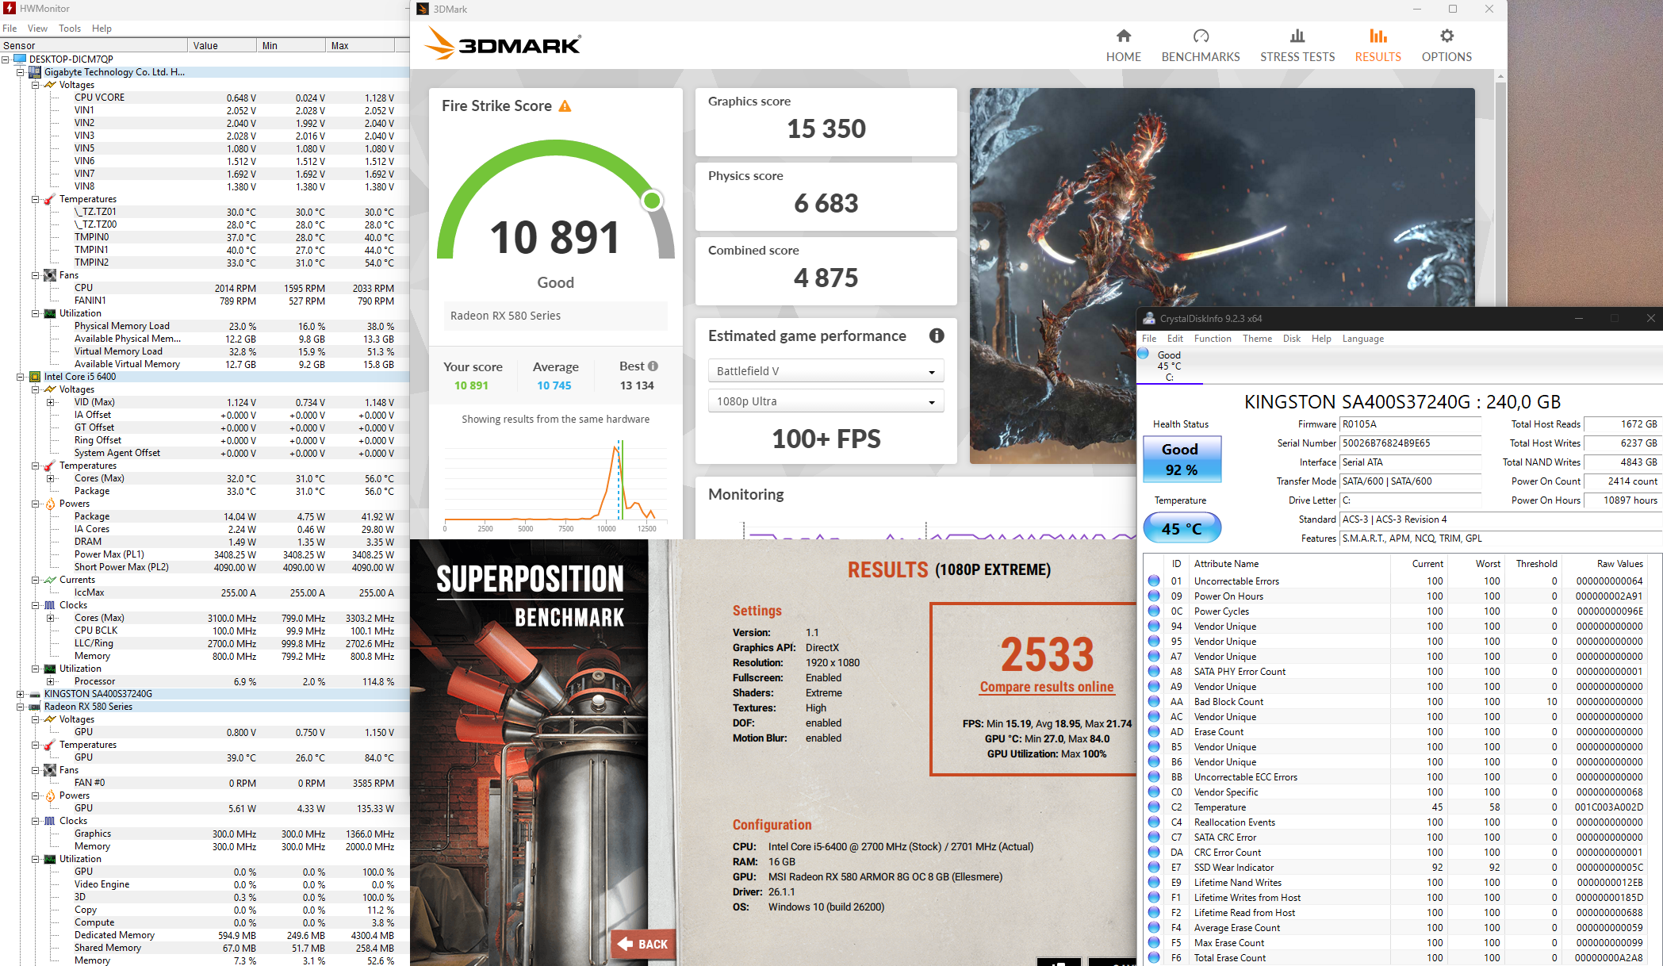Open CrystalDiskInfo Function menu

click(1212, 339)
